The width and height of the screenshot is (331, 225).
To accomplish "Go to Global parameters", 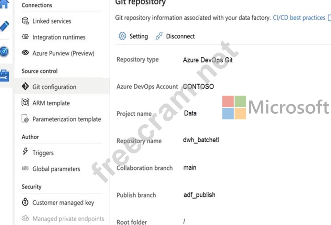I will pos(56,169).
